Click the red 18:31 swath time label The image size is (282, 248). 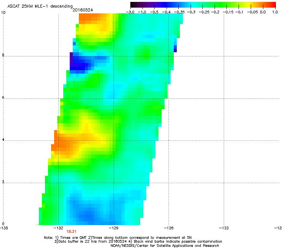71,232
